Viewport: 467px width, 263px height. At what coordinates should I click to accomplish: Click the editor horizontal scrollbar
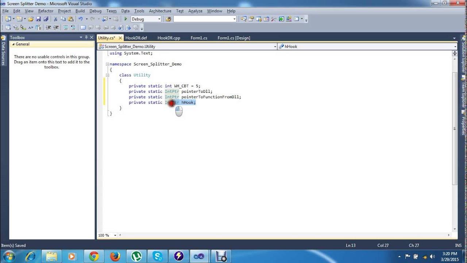(285, 235)
